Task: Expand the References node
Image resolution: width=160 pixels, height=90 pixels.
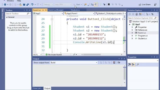Action: (132, 30)
